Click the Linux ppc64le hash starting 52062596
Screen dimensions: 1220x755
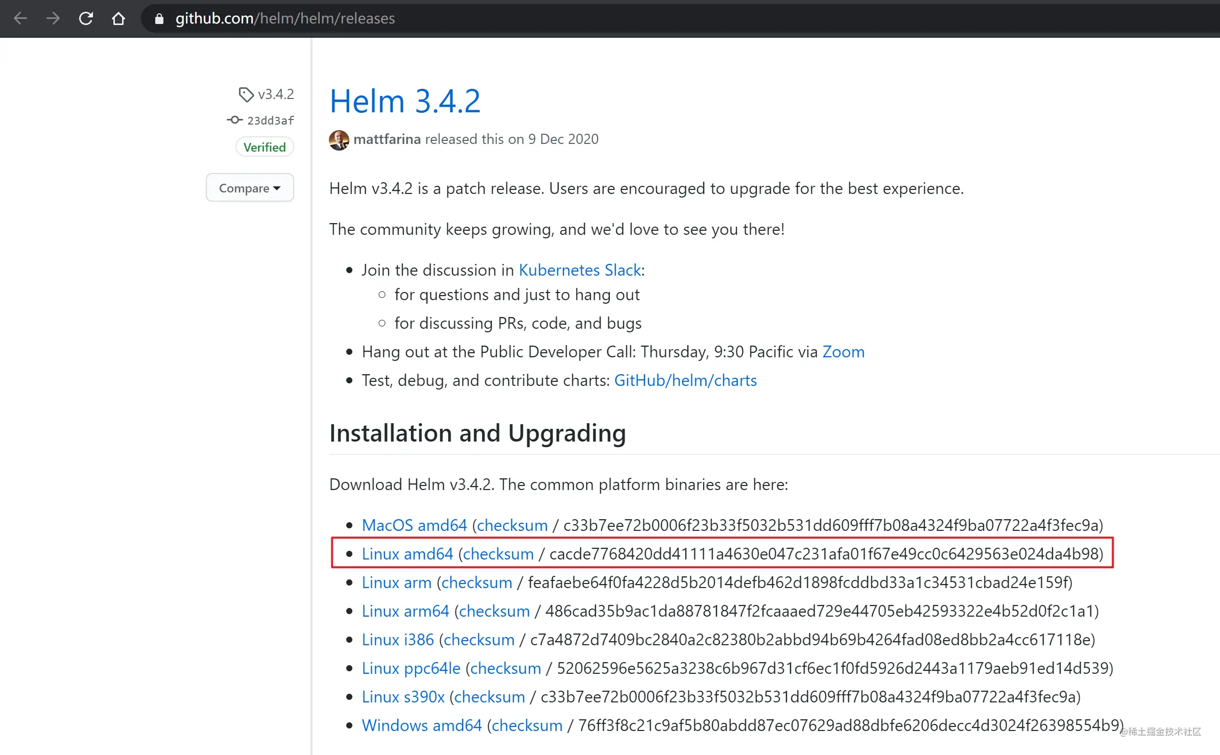coord(832,668)
